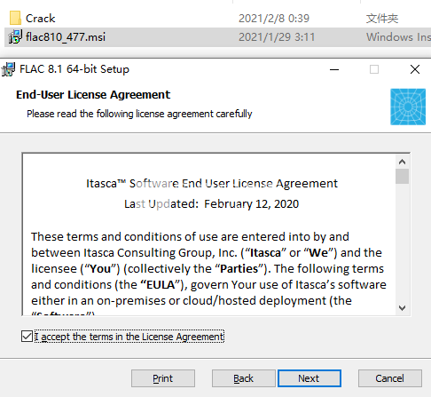Click inside the license agreement text box
This screenshot has height=397, width=431.
coord(209,234)
